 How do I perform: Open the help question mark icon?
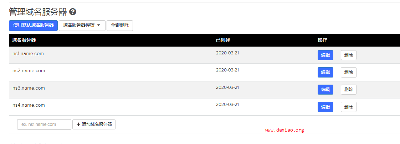coord(73,12)
